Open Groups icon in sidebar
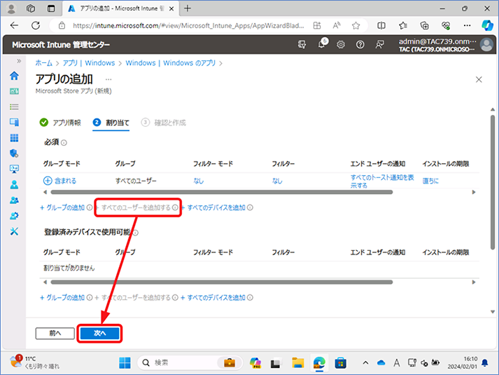Screen dimensions: 499x375 point(14,200)
